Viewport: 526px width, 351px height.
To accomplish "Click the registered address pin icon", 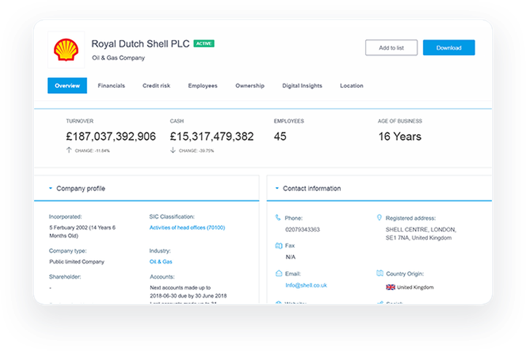I will coord(379,218).
